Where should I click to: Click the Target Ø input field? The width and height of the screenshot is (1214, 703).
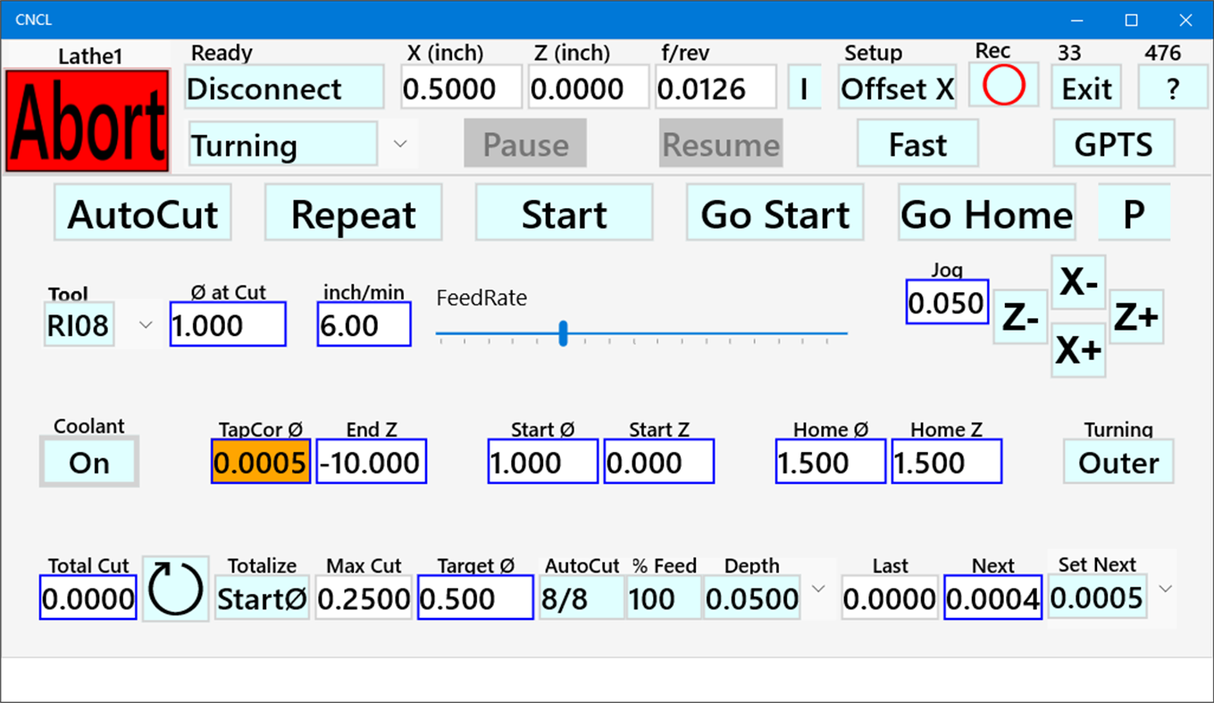tap(474, 598)
